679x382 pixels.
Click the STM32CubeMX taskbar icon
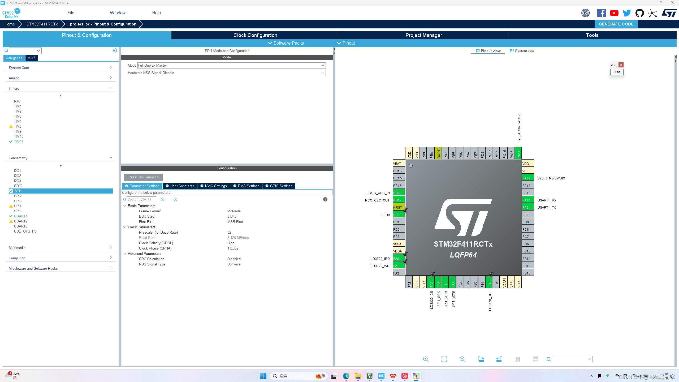[381, 376]
